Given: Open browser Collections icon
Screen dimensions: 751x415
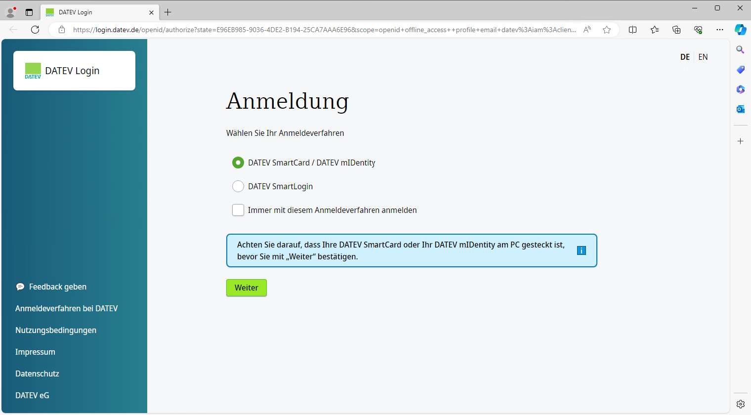Looking at the screenshot, I should coord(676,30).
